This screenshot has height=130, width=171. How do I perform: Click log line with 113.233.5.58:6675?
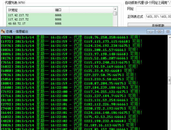click(68, 79)
